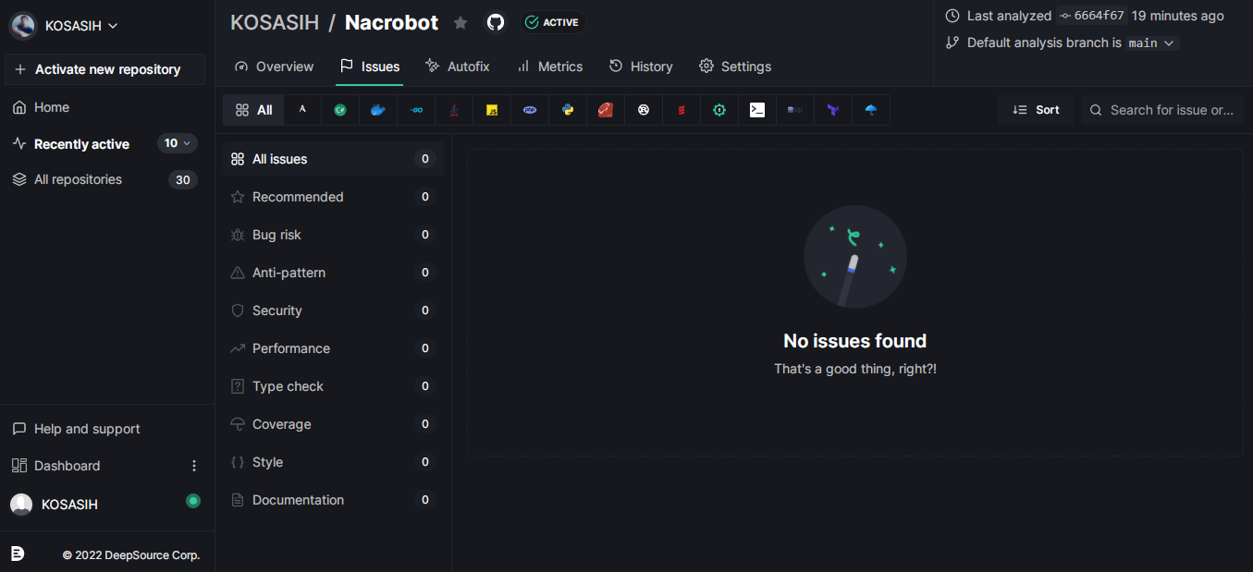Expand Recently active count dropdown

[x=178, y=143]
